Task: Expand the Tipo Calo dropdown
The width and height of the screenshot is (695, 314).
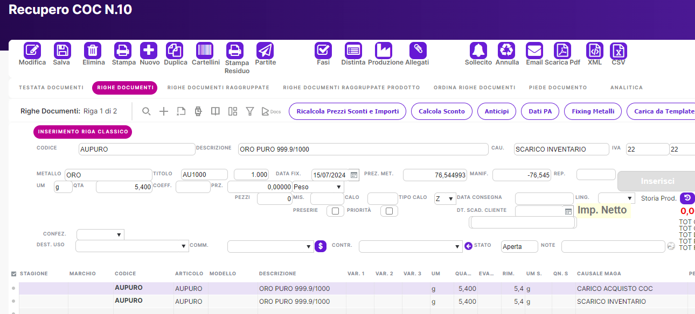Action: point(445,199)
